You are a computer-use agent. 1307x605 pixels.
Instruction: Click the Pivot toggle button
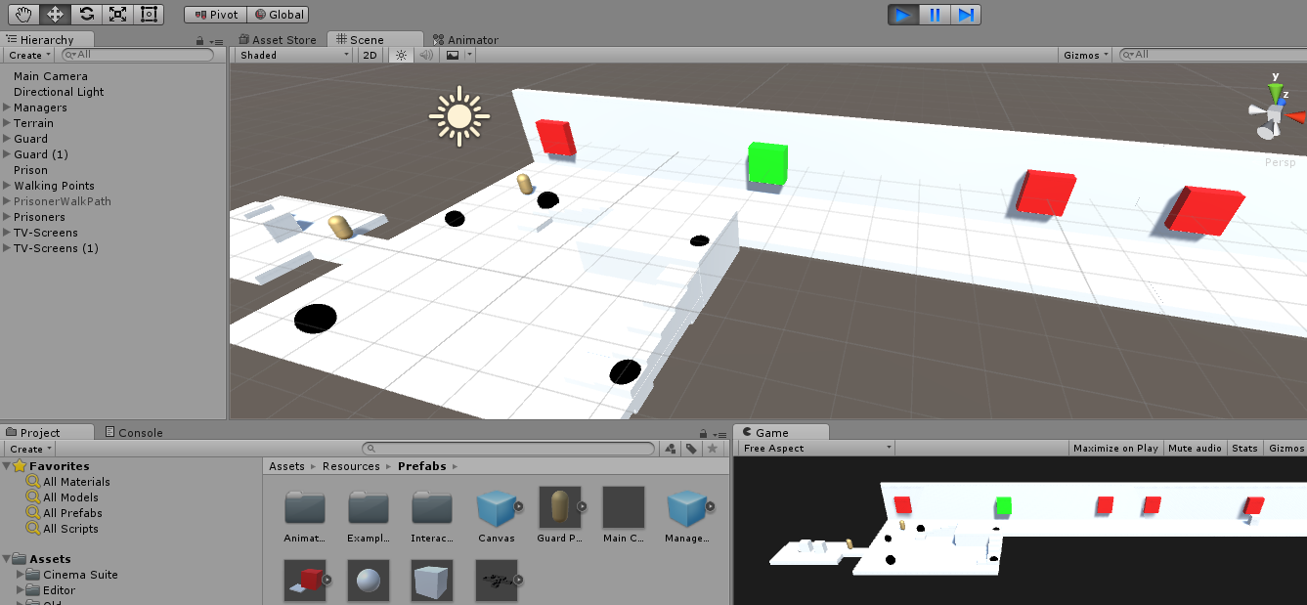click(216, 15)
